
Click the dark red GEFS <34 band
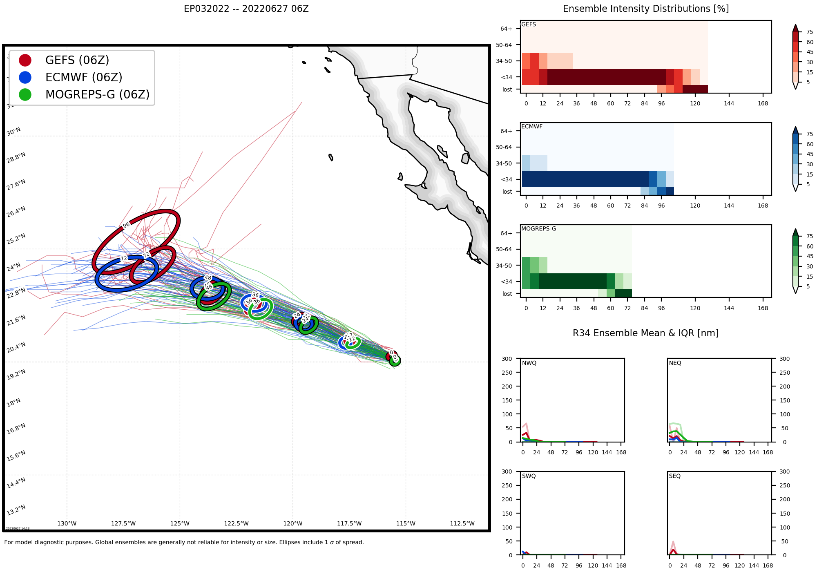tap(606, 77)
